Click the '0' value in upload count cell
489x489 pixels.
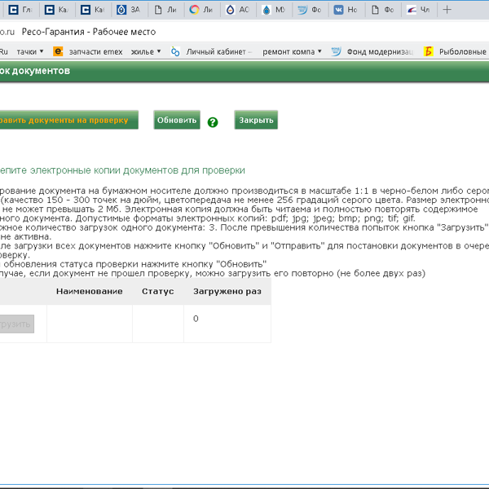[x=196, y=319]
